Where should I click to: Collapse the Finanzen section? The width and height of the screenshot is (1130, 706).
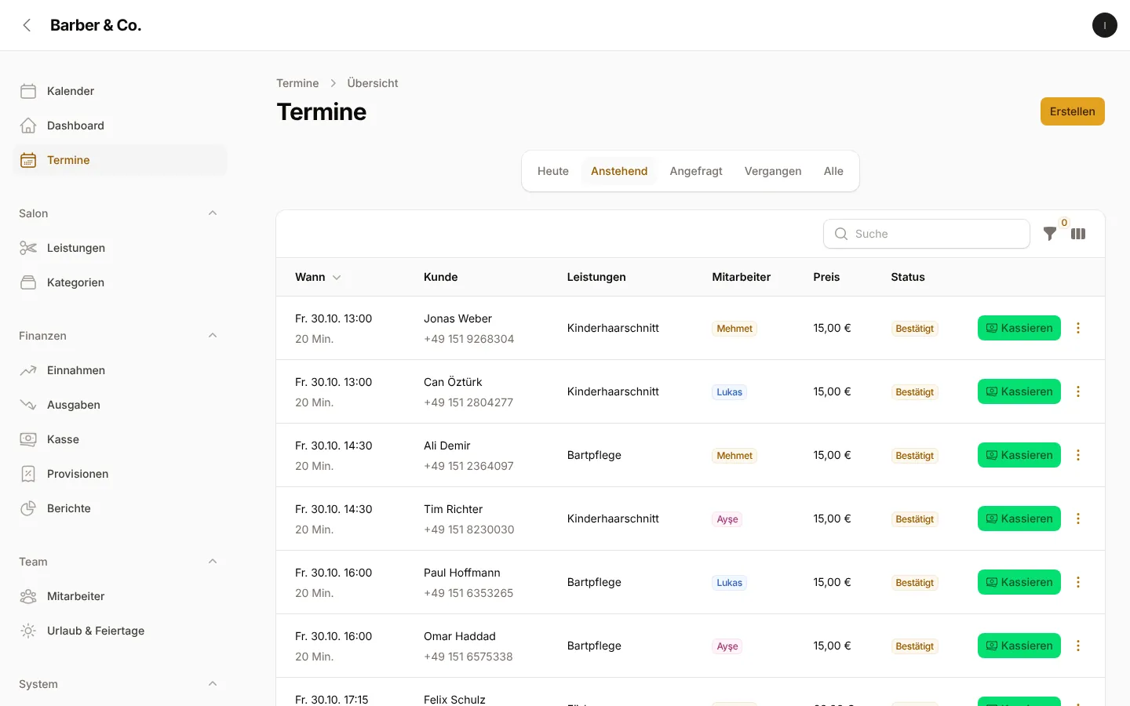[x=213, y=336]
